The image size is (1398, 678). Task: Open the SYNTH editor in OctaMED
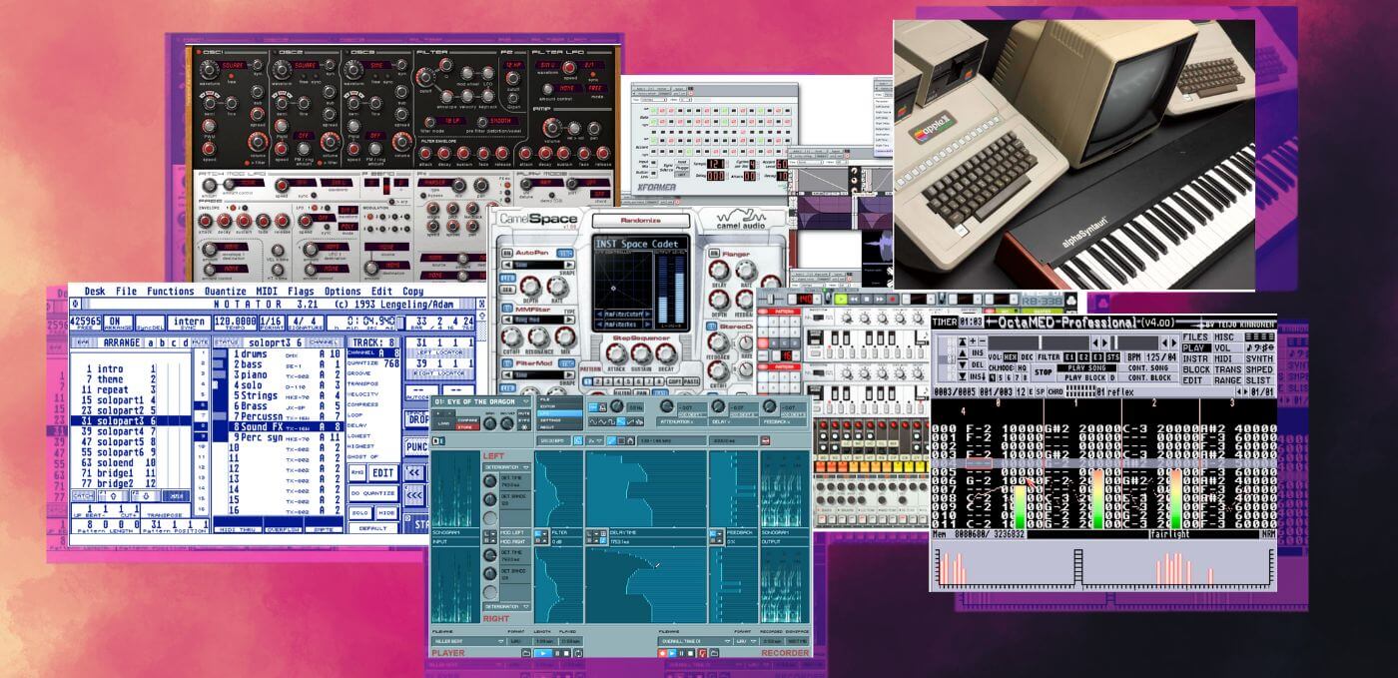point(1259,358)
